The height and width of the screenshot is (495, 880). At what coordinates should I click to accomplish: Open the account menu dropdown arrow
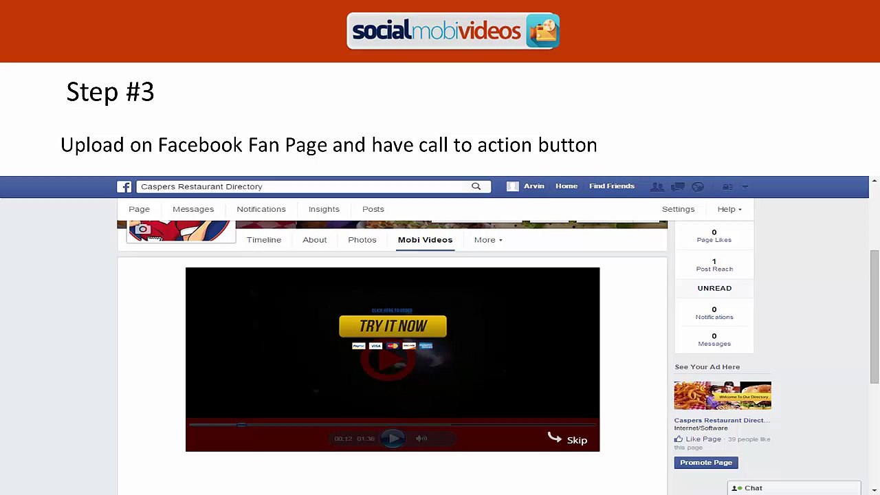745,186
